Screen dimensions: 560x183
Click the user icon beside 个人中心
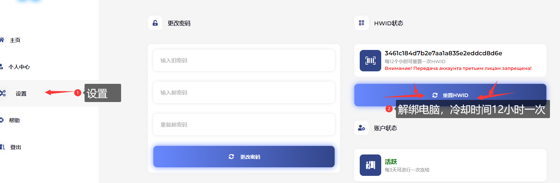(1, 66)
